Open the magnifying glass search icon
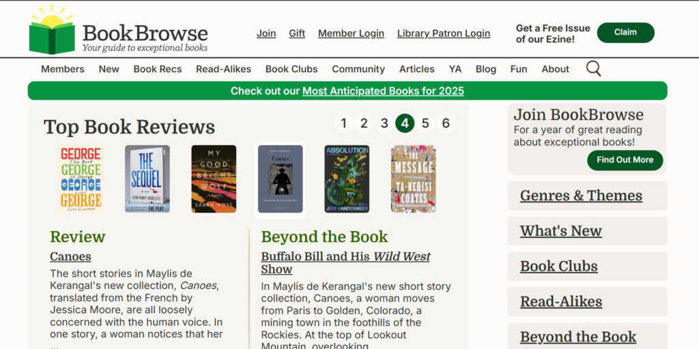 pyautogui.click(x=593, y=69)
